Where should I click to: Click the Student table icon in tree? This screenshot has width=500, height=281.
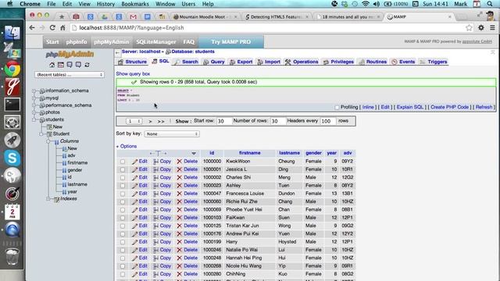49,133
